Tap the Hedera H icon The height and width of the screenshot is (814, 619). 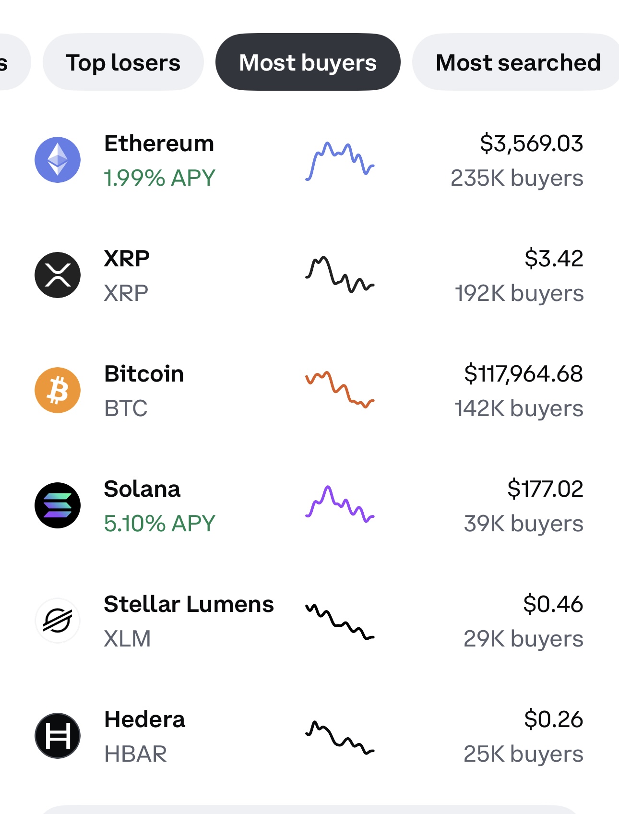(x=58, y=736)
